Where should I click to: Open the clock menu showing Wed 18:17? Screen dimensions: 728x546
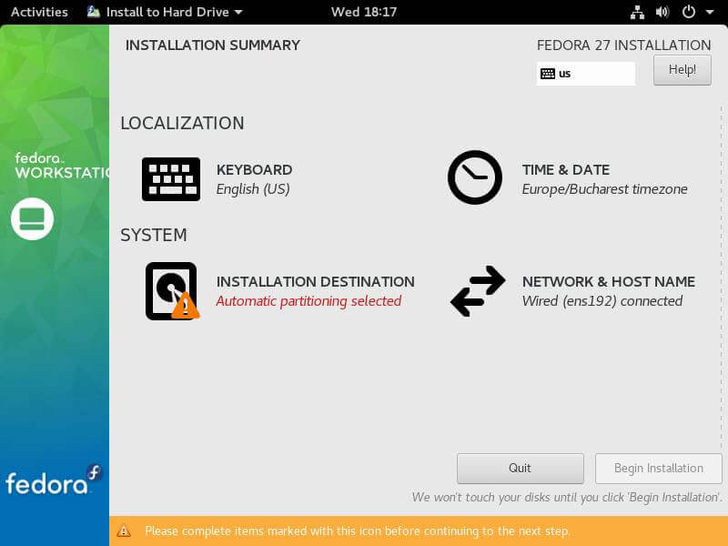364,12
